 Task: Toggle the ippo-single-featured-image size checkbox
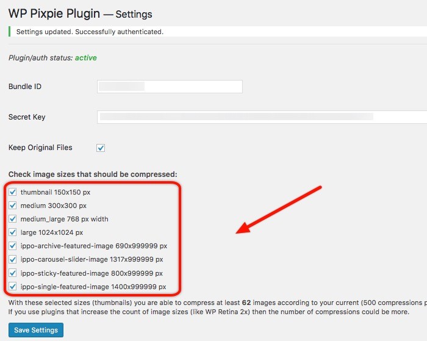pos(13,286)
